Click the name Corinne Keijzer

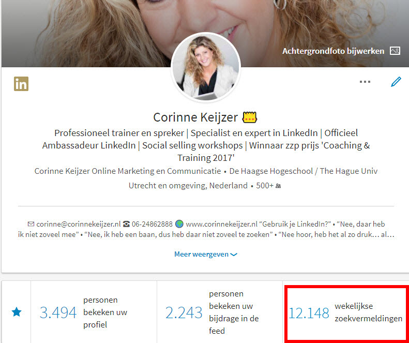click(195, 117)
